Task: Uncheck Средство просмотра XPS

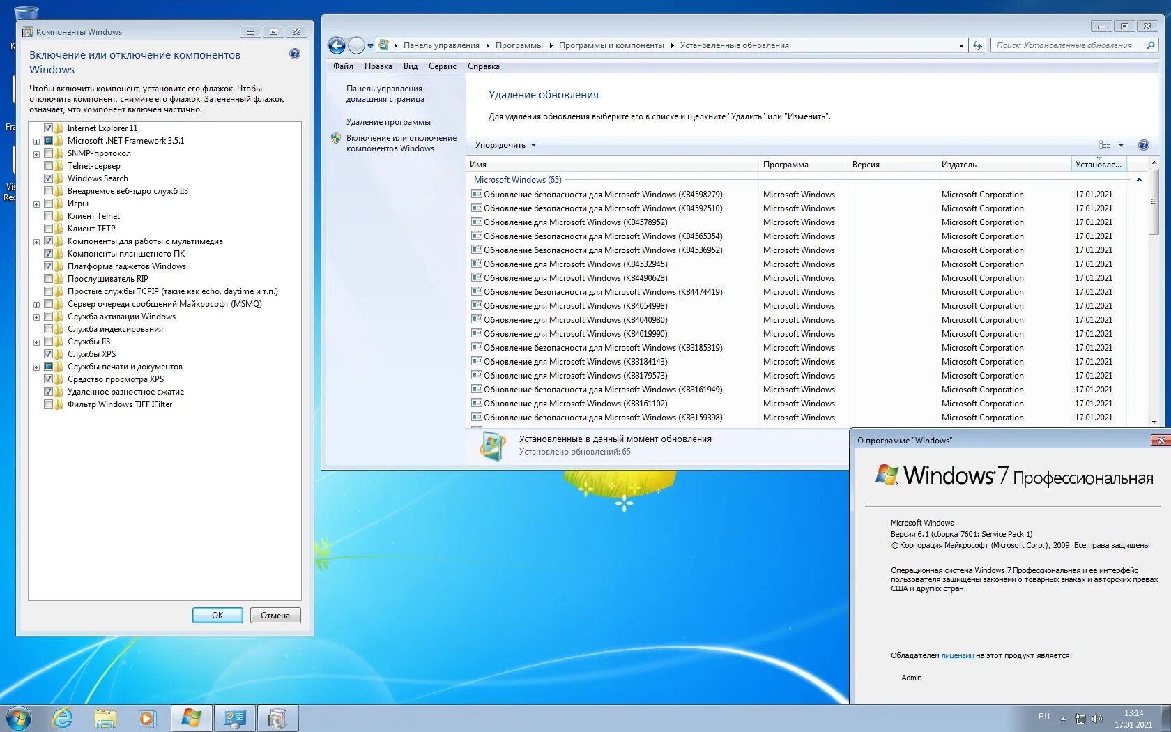Action: [48, 379]
